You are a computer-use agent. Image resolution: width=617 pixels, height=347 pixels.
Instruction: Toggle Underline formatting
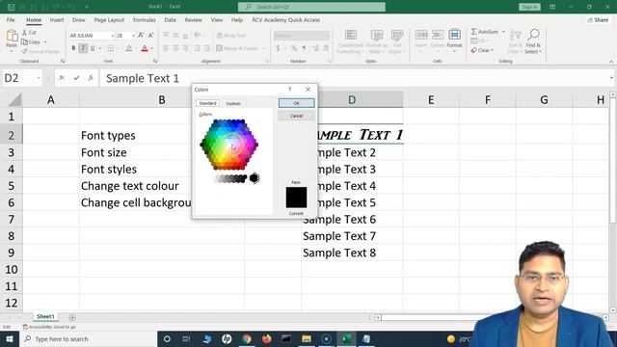93,48
